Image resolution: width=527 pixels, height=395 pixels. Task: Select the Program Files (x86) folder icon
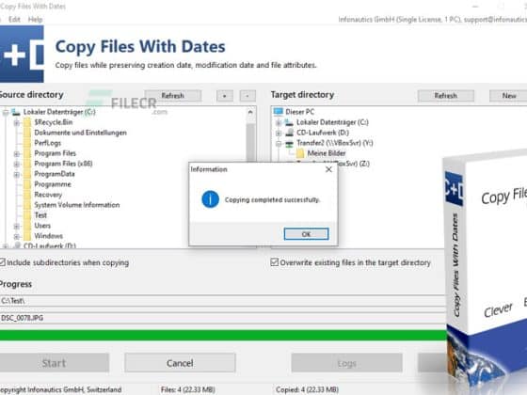click(x=27, y=164)
